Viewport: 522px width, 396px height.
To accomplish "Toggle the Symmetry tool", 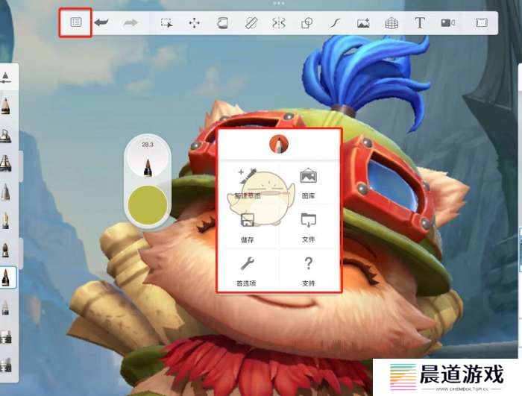I will 279,22.
